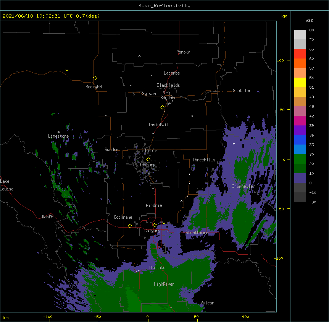The width and height of the screenshot is (329, 322).
Task: Click the Base_Reflectivity title
Action: [x=164, y=6]
